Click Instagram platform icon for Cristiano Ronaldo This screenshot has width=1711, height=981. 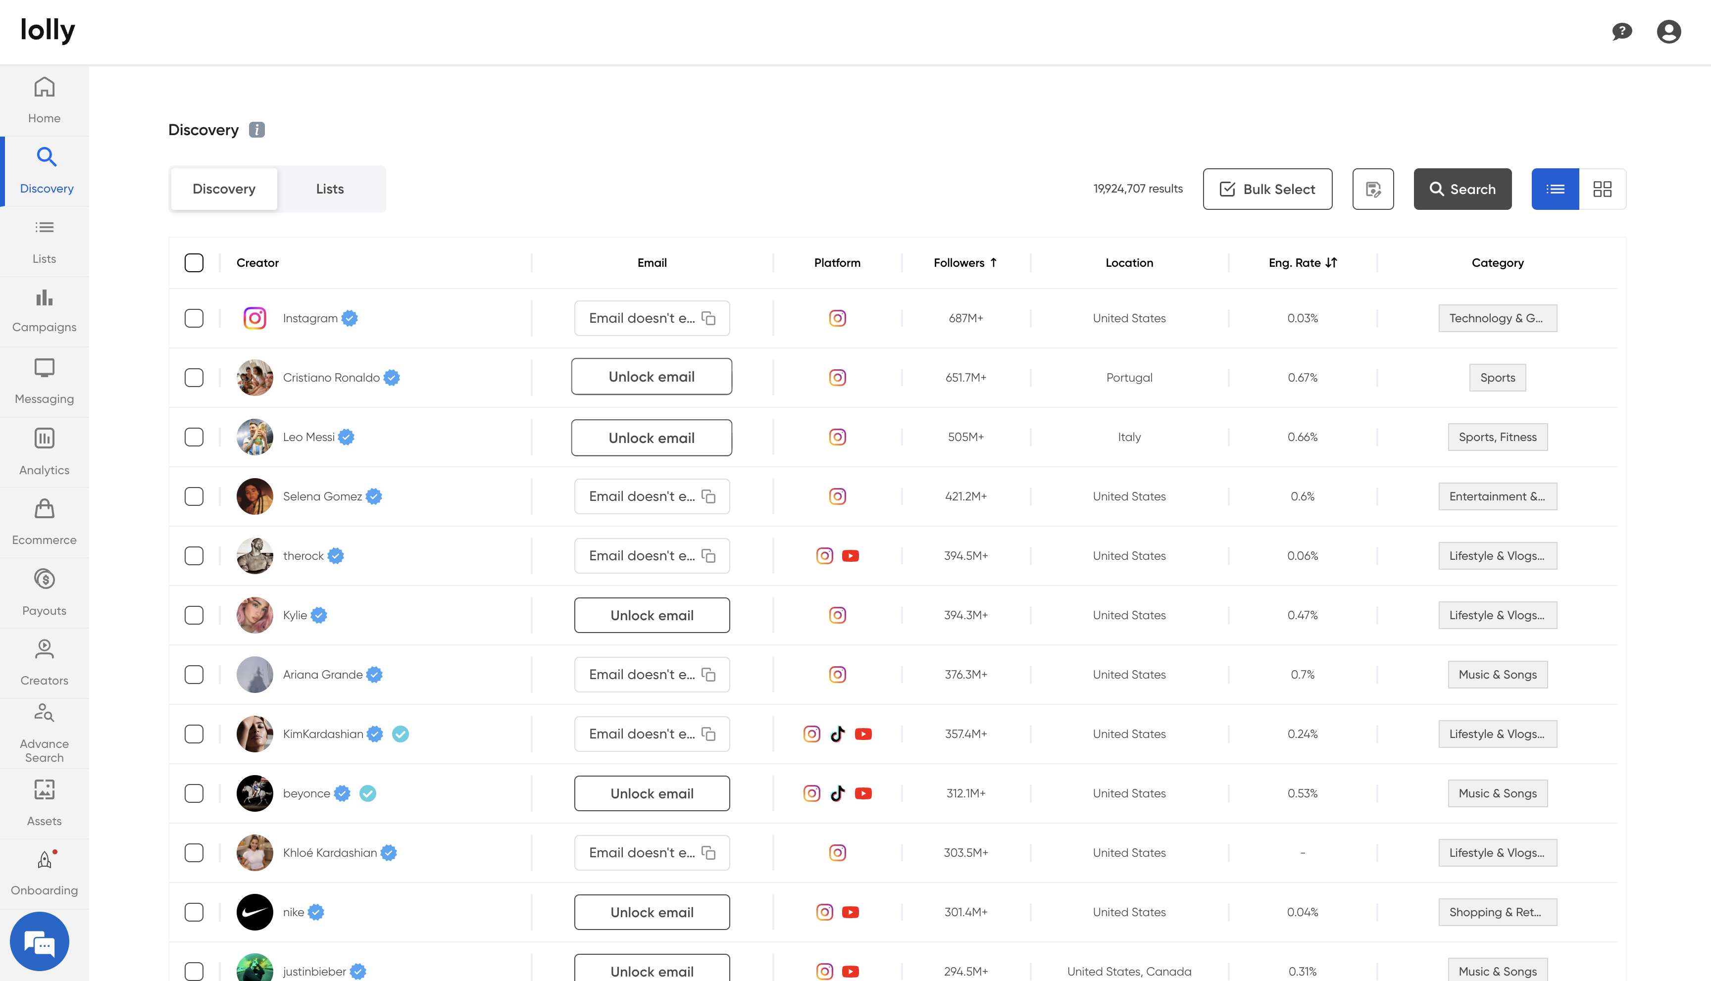click(837, 377)
